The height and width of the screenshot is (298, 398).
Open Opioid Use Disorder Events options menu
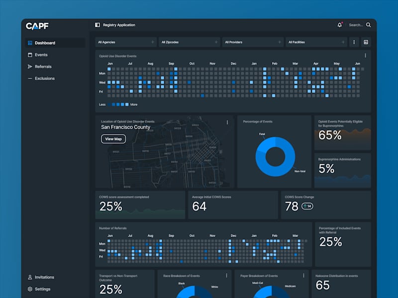pyautogui.click(x=365, y=56)
